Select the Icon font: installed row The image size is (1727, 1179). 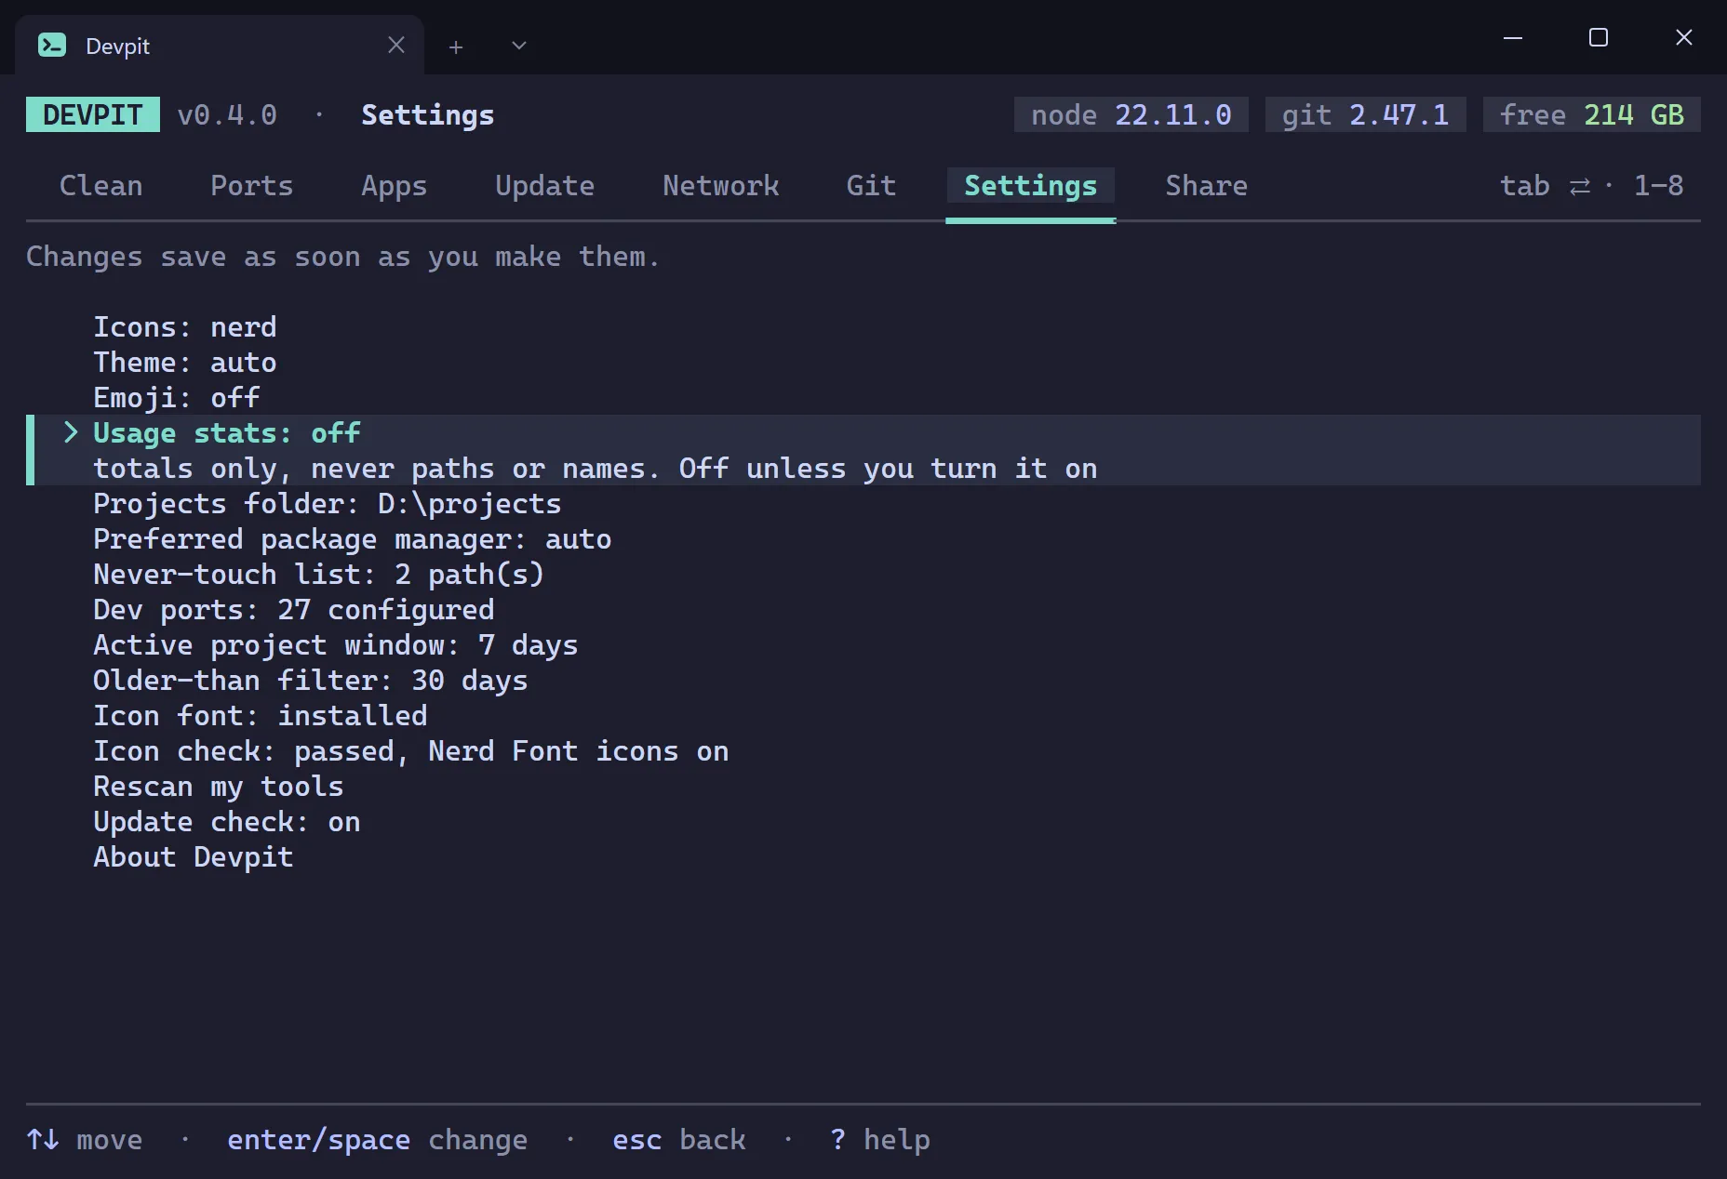click(x=261, y=716)
